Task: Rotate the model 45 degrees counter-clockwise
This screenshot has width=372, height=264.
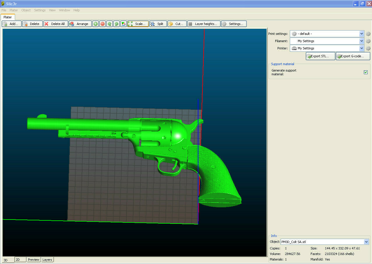Action: click(x=109, y=24)
